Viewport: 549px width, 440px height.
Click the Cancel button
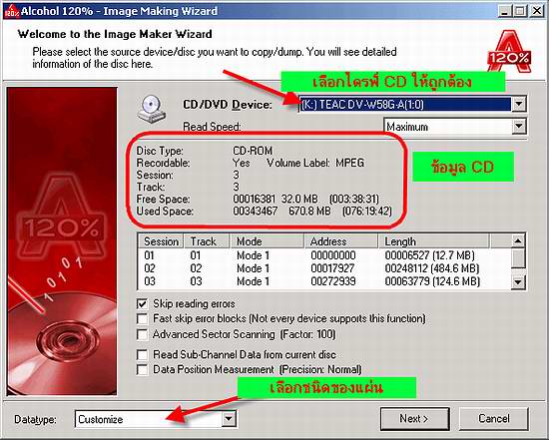494,419
